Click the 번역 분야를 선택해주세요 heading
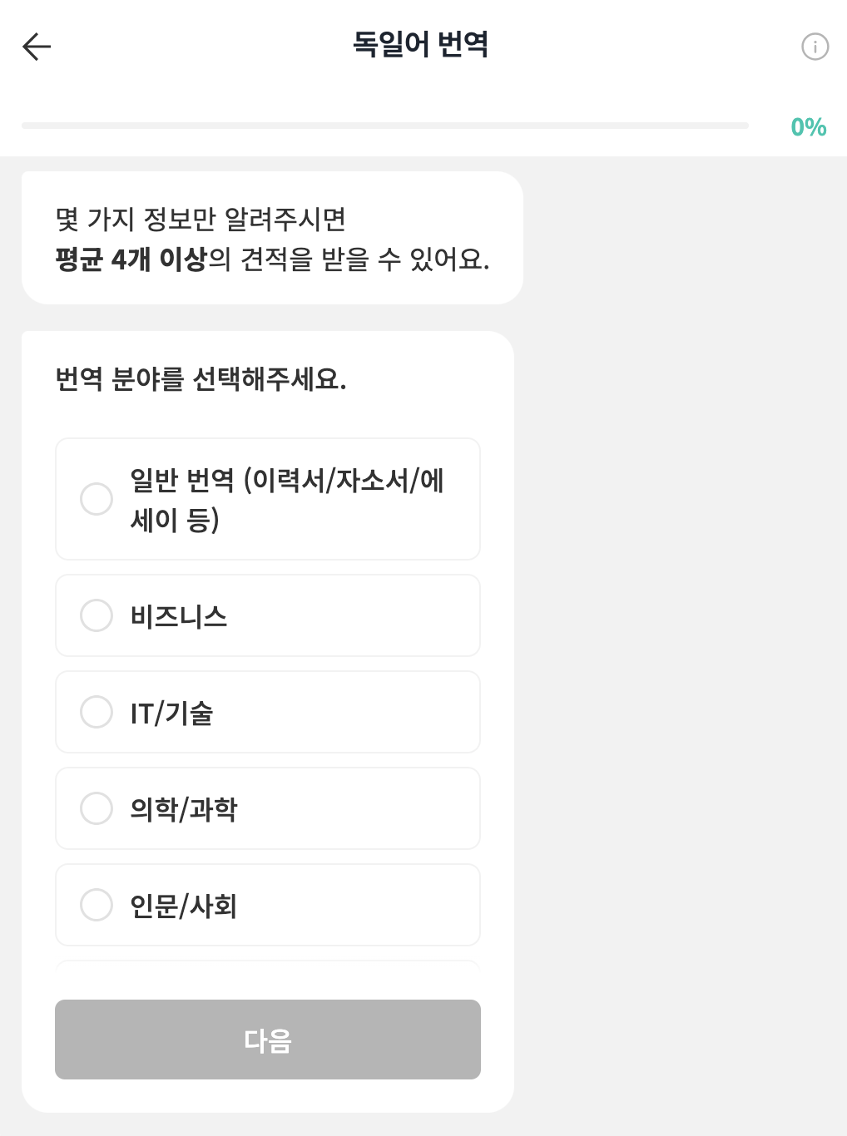Screen dimensions: 847x1136 click(201, 379)
